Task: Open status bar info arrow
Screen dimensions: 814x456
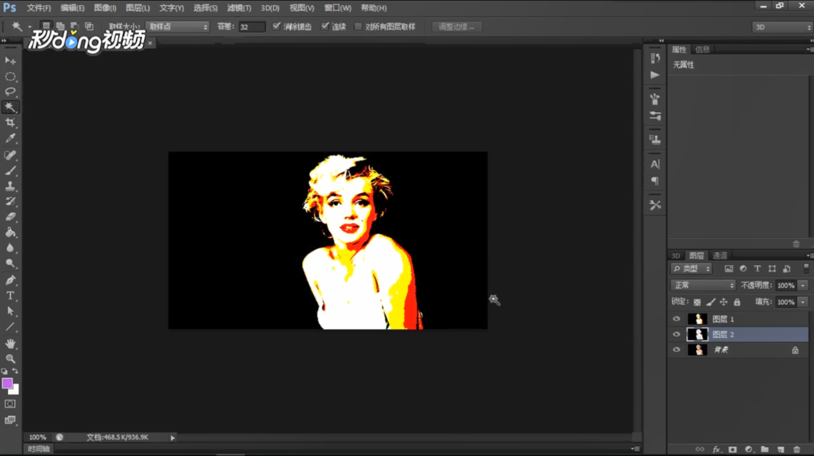Action: point(173,437)
